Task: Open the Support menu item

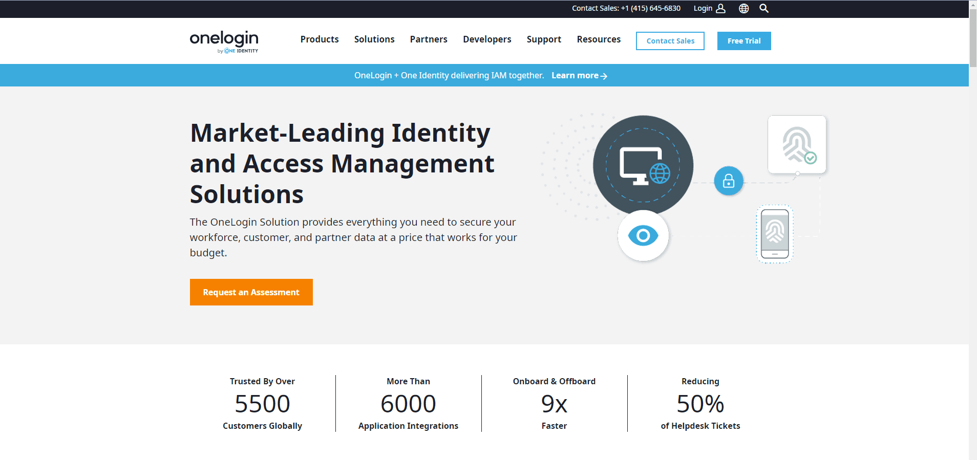Action: [x=544, y=39]
